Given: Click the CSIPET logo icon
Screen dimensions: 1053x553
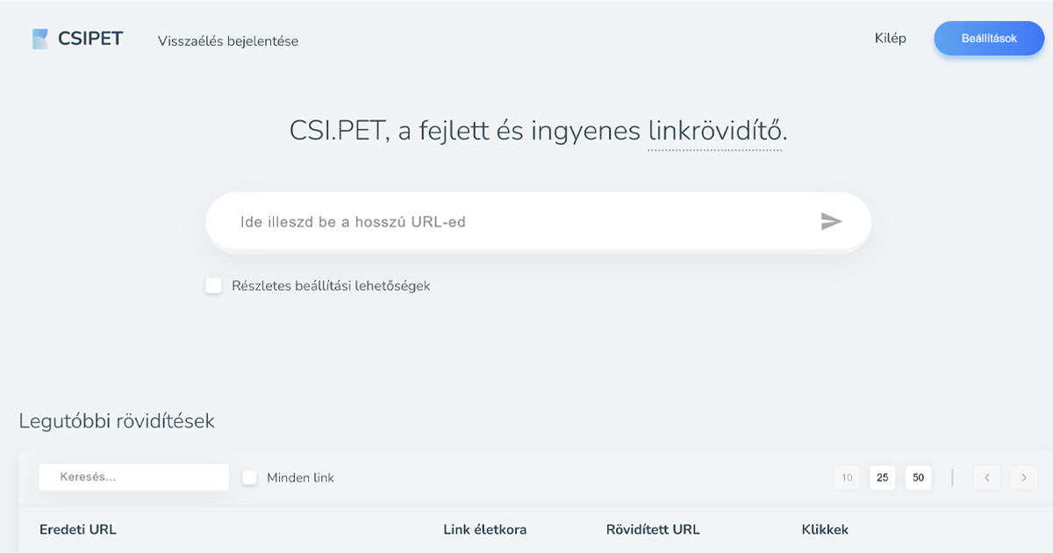Looking at the screenshot, I should 40,39.
